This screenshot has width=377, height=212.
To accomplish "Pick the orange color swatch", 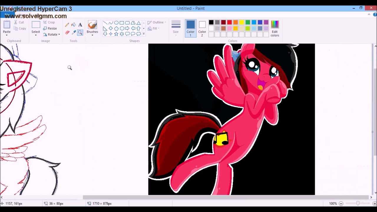I will 235,22.
